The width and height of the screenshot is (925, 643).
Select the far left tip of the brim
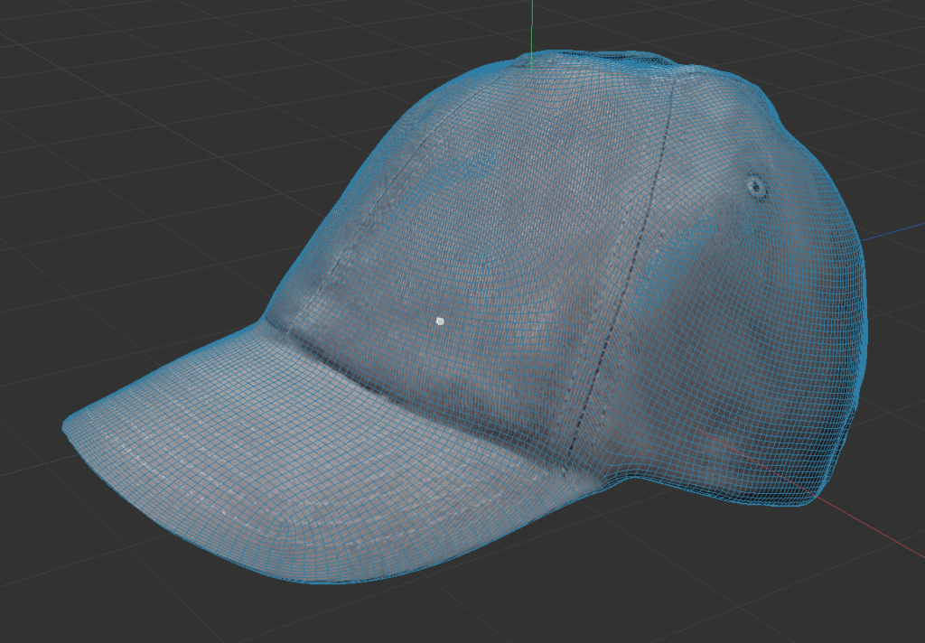pos(67,426)
